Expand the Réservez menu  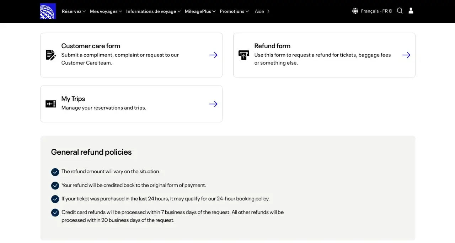[x=74, y=11]
